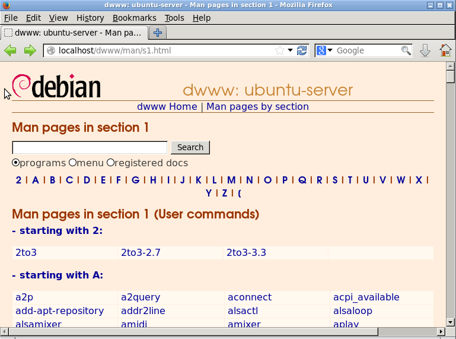456x339 pixels.
Task: Open the add-apt-repository man page link
Action: pyautogui.click(x=60, y=311)
